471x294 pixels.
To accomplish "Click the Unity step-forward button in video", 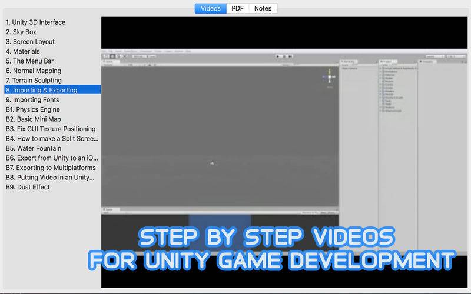I will click(x=290, y=56).
